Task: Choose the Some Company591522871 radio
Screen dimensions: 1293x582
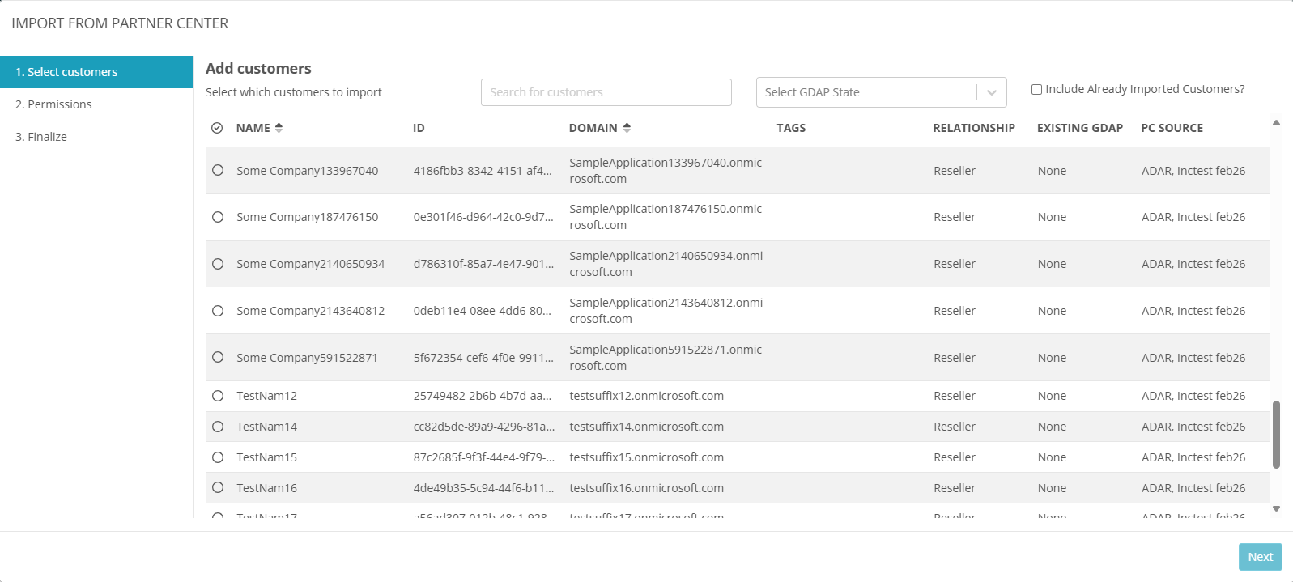Action: tap(218, 357)
